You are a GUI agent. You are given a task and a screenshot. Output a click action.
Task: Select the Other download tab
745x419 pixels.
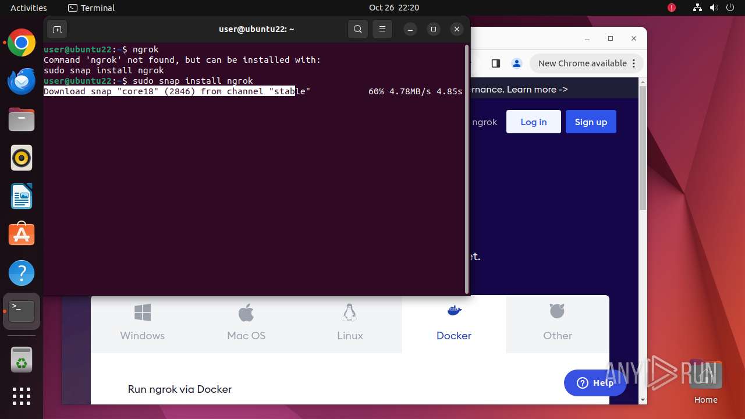[558, 324]
